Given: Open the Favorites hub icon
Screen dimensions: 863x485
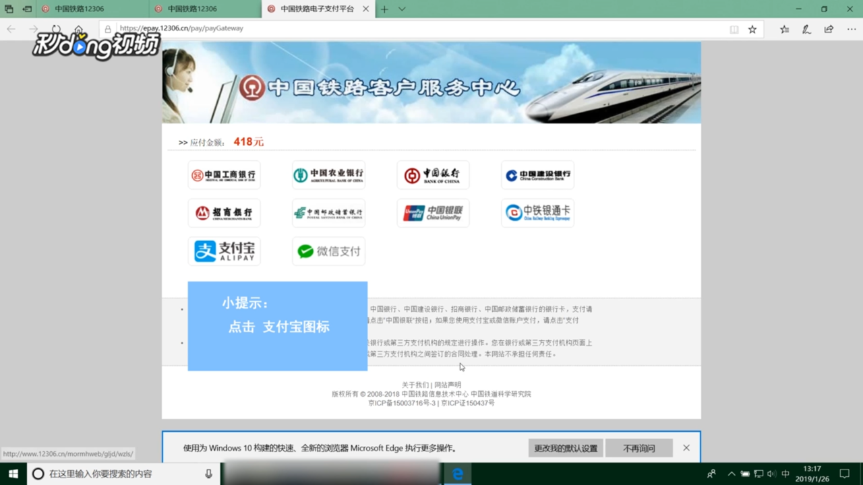Looking at the screenshot, I should coord(785,29).
